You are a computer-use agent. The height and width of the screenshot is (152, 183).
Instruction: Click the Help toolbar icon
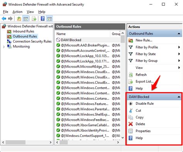[42, 19]
